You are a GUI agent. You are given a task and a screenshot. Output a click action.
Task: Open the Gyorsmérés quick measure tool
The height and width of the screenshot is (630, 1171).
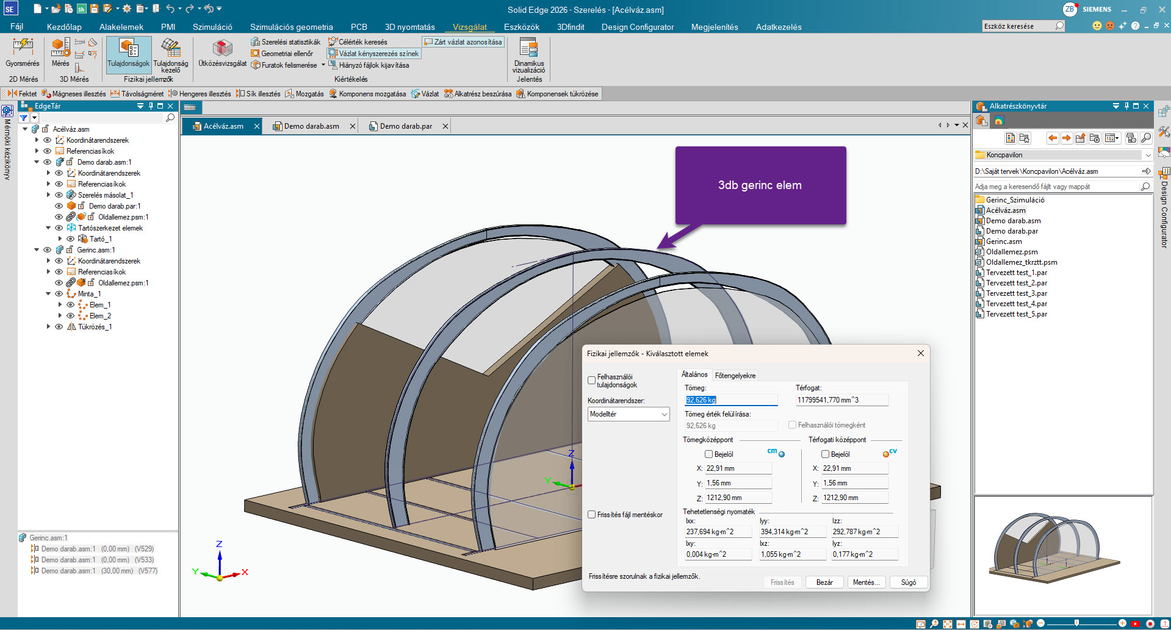pyautogui.click(x=23, y=52)
